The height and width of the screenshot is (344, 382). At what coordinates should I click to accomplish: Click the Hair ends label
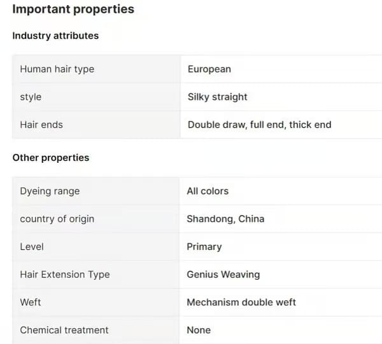point(41,125)
